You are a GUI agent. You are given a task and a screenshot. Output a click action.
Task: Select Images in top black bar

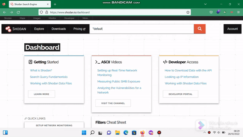point(37,18)
